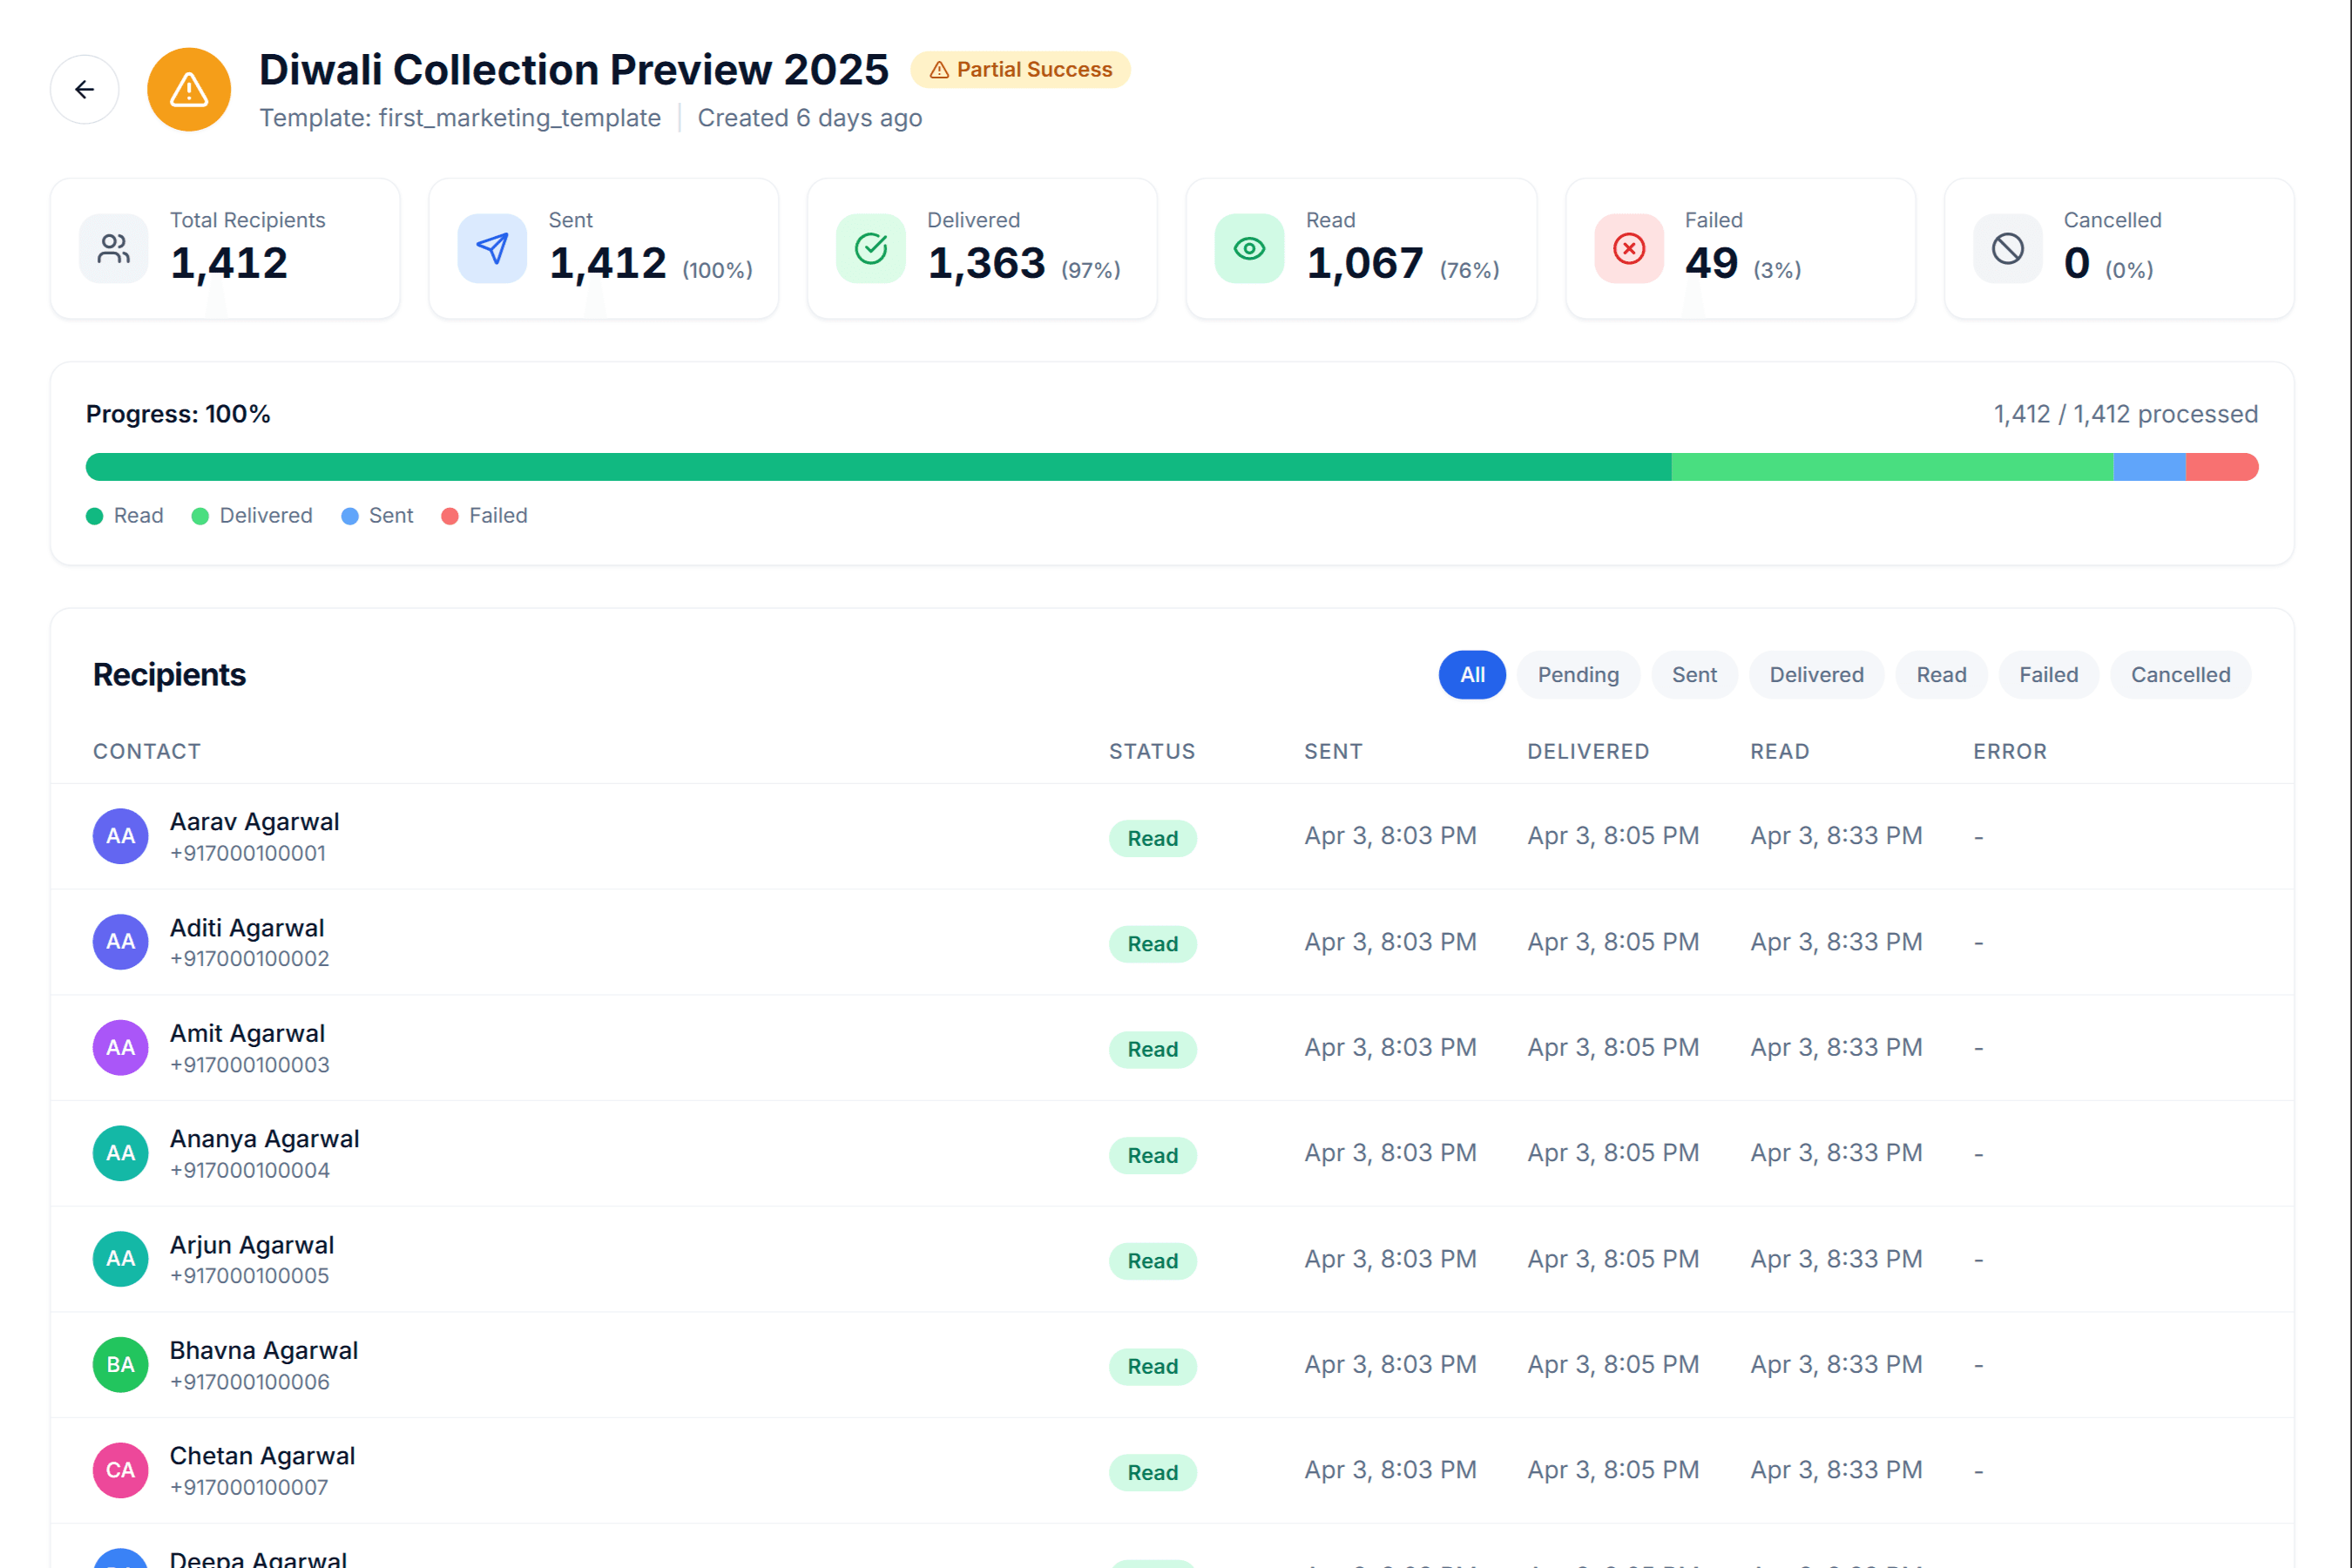The height and width of the screenshot is (1568, 2352).
Task: Click the red Failed progress segment
Action: tap(2221, 467)
